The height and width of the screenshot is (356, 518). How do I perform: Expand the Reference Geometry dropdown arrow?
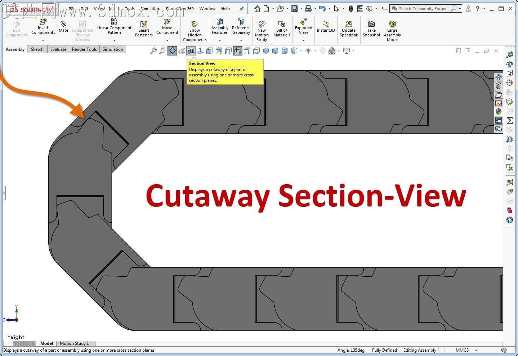point(241,40)
